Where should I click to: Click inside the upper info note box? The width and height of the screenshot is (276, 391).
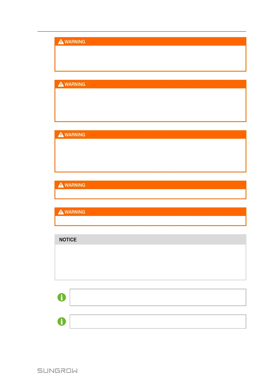pos(158,297)
